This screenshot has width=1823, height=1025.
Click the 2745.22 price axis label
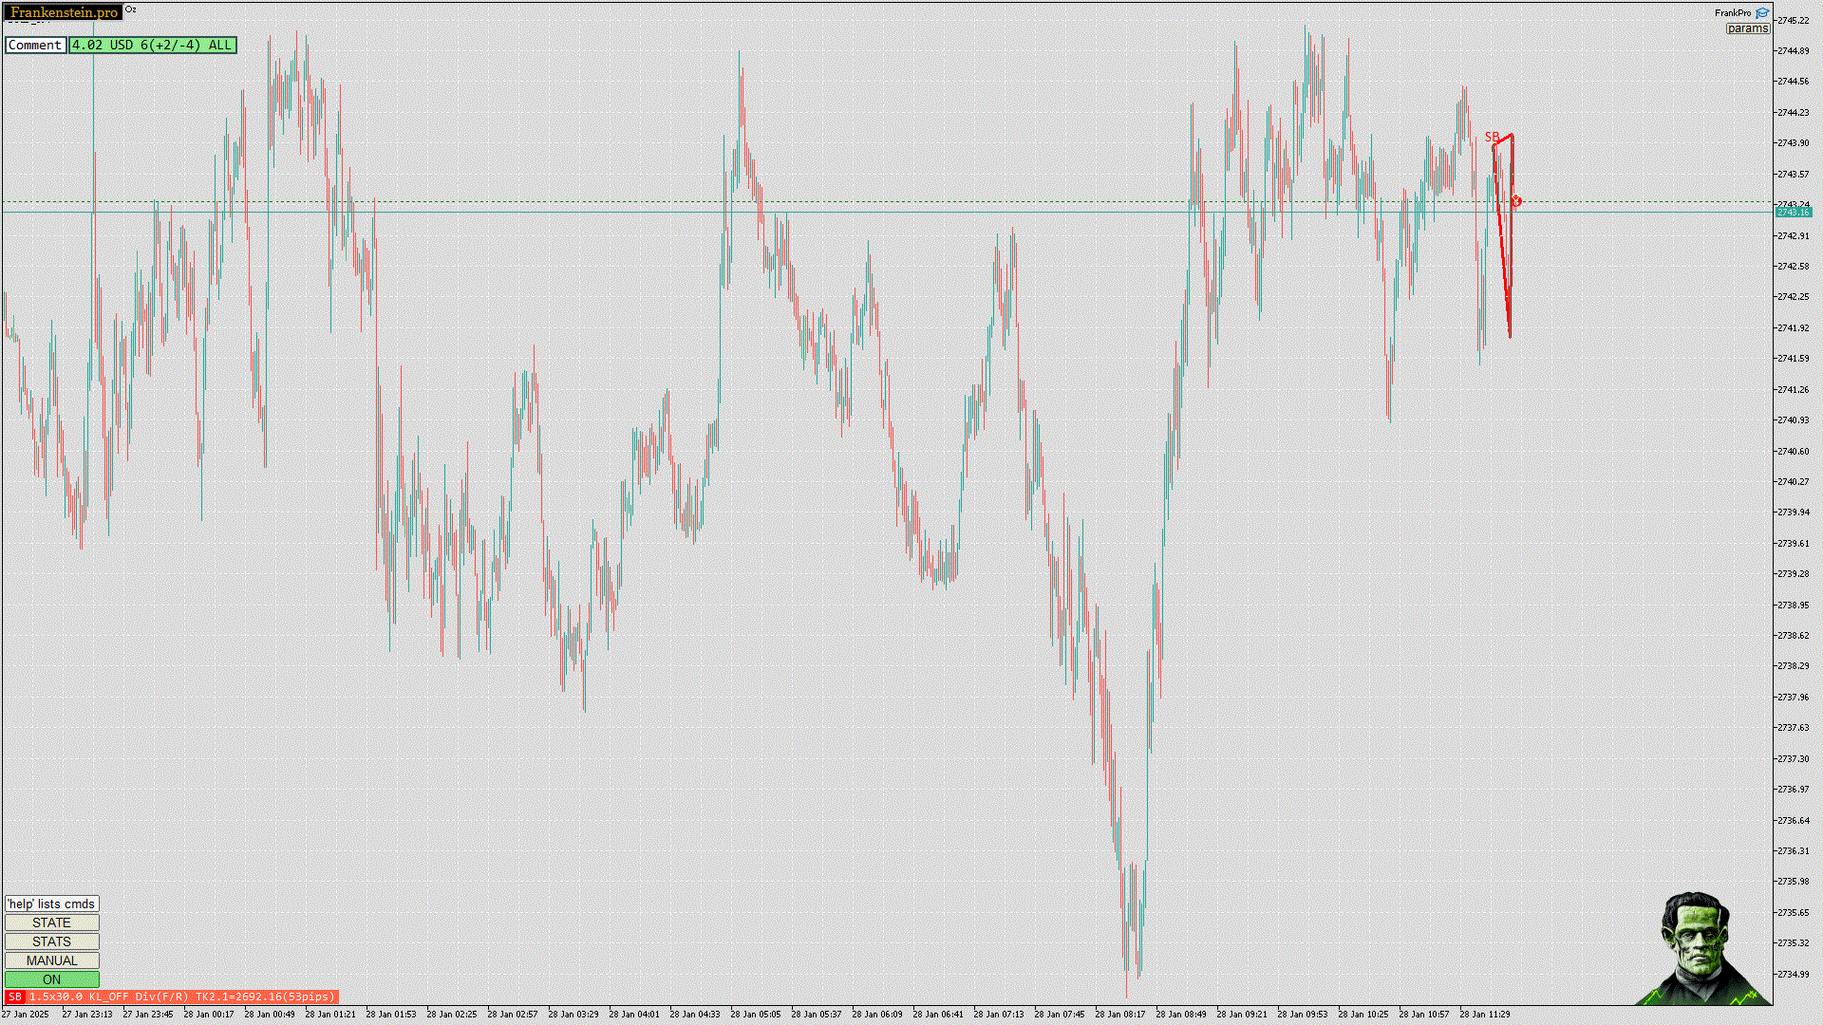click(x=1794, y=20)
